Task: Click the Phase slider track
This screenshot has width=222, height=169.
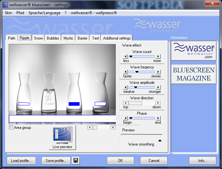Action: click(141, 118)
